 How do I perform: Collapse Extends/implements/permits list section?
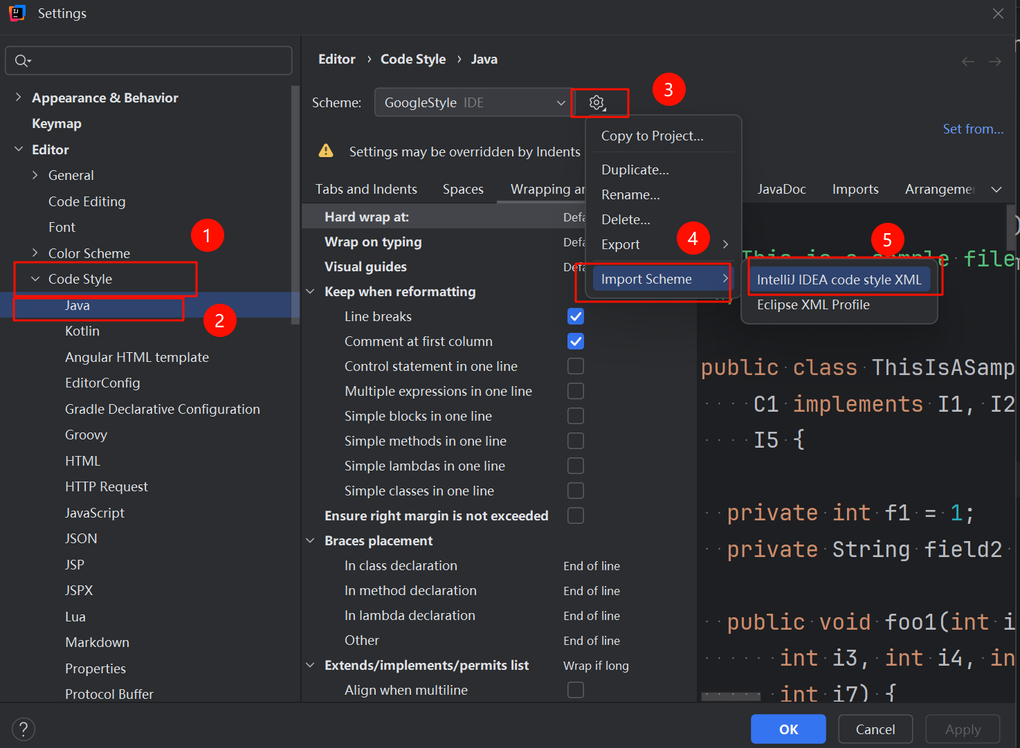[310, 665]
